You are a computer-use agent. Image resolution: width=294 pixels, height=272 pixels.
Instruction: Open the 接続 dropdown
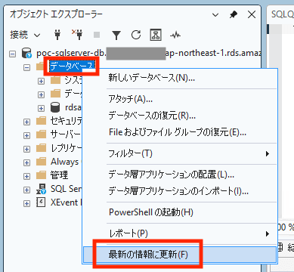[x=25, y=35]
